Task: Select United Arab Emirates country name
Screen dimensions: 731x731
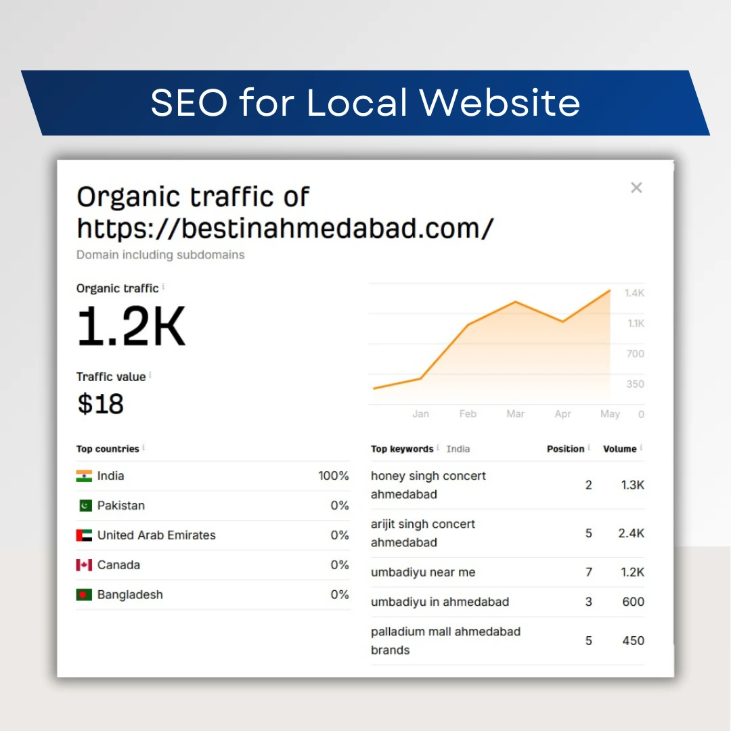Action: pyautogui.click(x=156, y=535)
